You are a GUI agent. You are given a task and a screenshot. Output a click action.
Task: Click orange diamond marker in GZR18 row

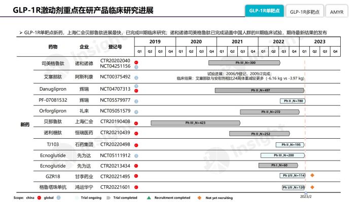click(x=312, y=175)
